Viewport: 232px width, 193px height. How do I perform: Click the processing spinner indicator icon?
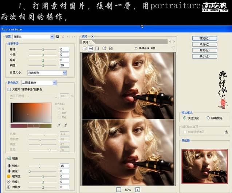(x=173, y=48)
